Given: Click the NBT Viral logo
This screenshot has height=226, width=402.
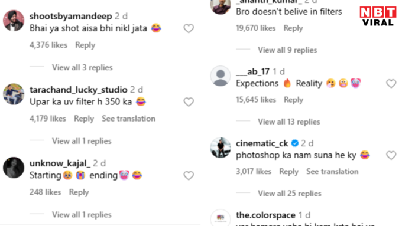Looking at the screenshot, I should click(378, 16).
